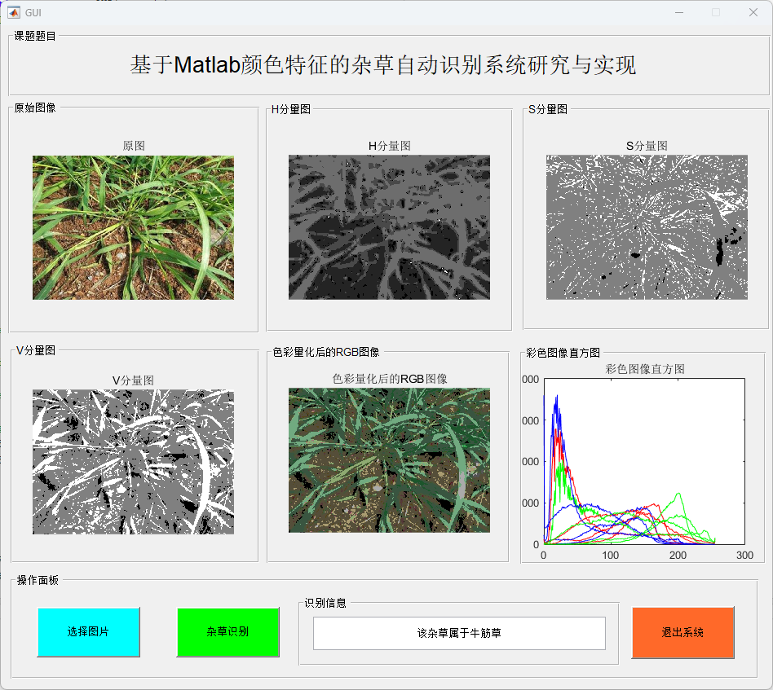773x690 pixels.
Task: Close the GUI window
Action: (753, 12)
